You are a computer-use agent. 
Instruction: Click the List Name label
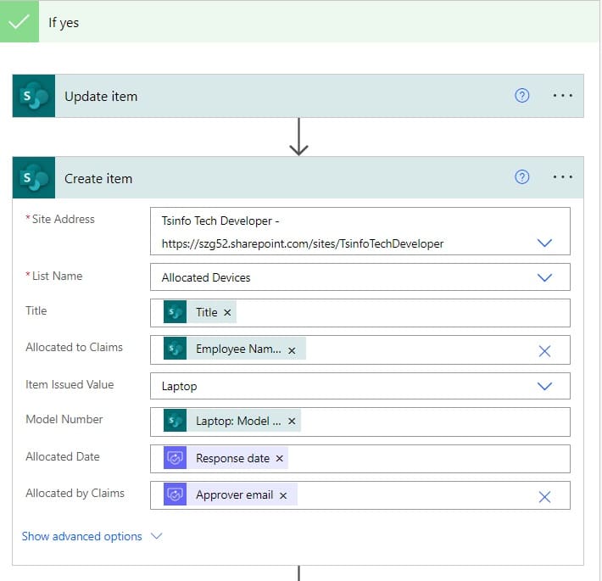[x=57, y=277]
